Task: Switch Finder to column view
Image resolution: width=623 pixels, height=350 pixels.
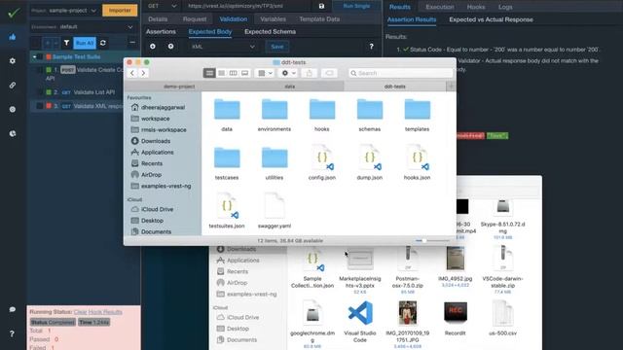Action: click(234, 73)
